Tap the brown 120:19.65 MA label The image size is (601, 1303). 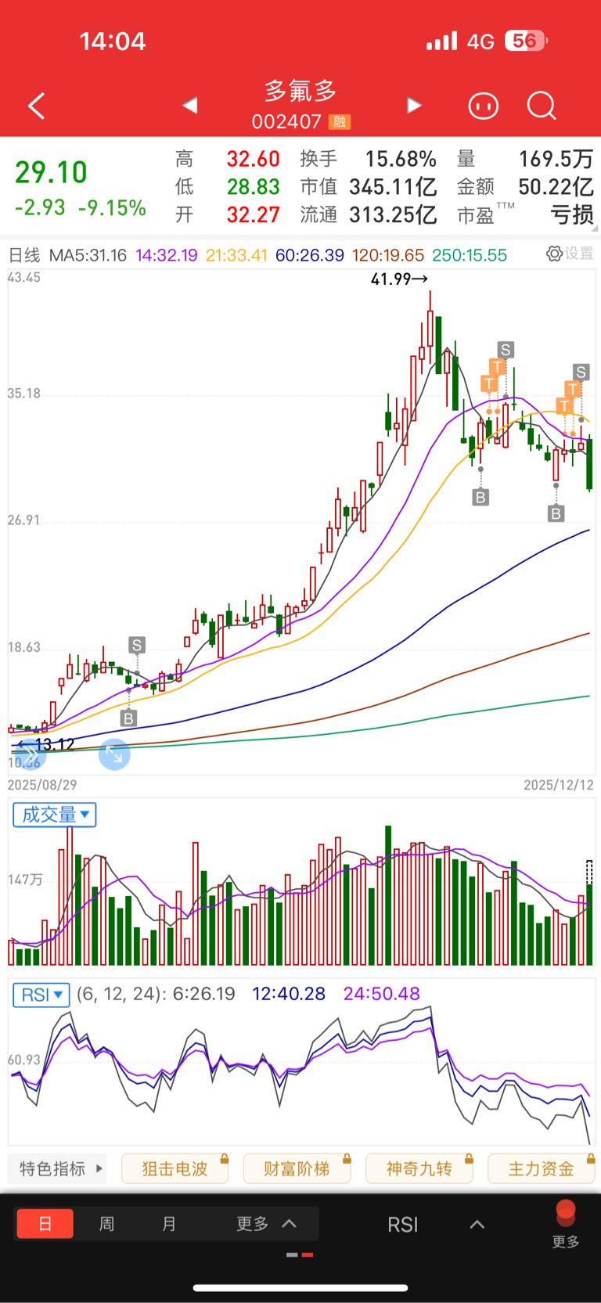pyautogui.click(x=388, y=255)
